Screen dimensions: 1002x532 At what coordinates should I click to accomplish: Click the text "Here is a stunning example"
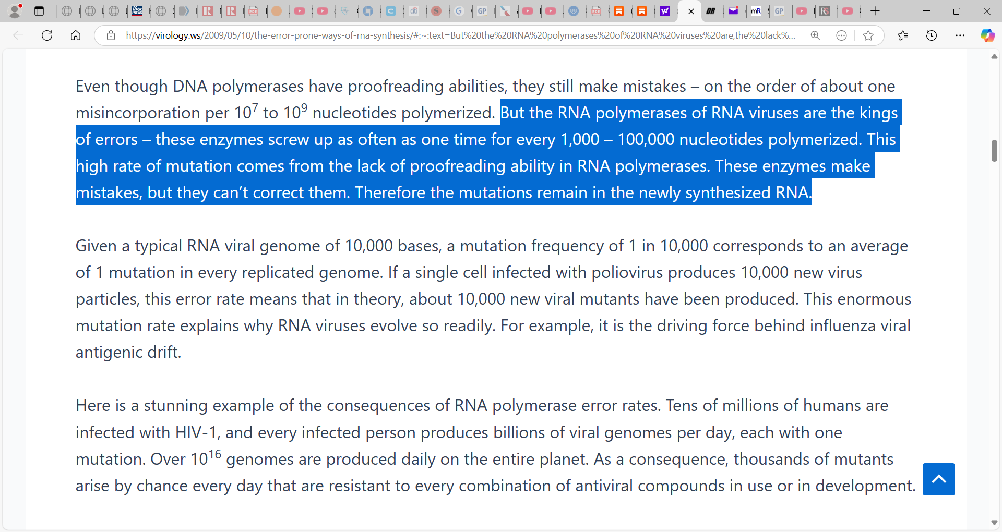pos(174,405)
